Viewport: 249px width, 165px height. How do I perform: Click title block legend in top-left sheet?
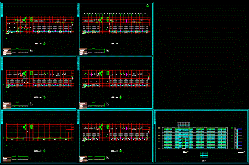coord(7,51)
